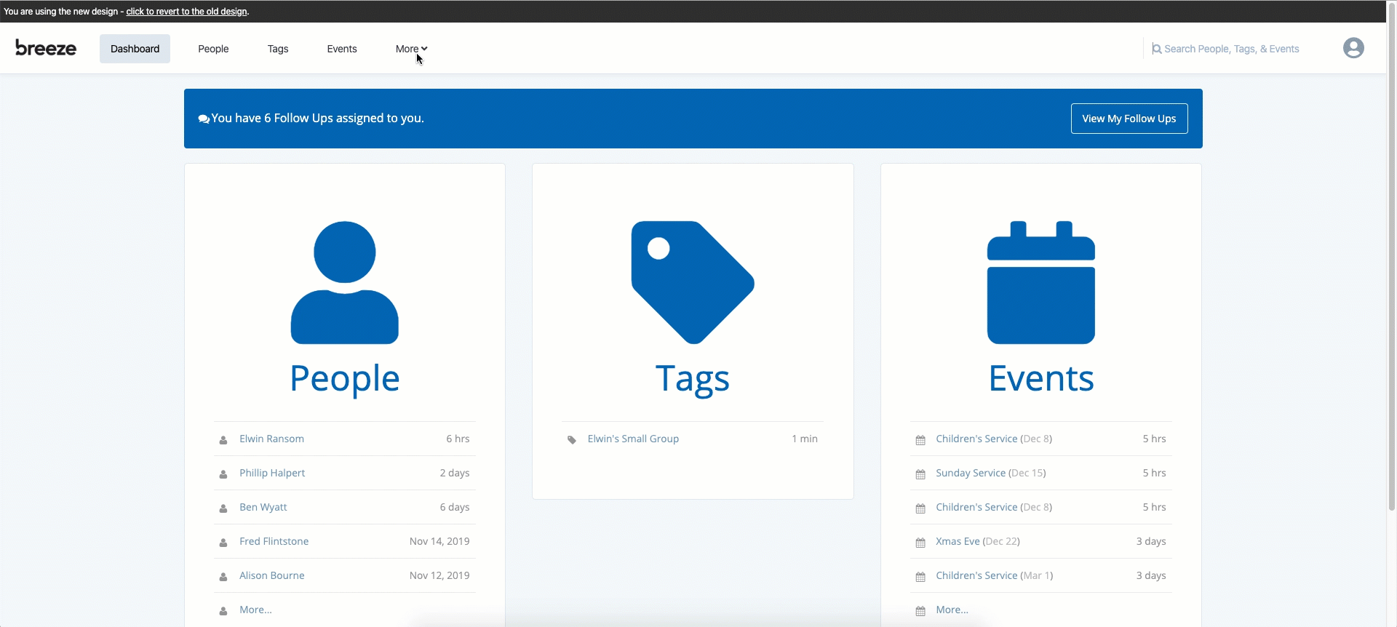Open the People navigation tab
The image size is (1397, 627).
213,49
